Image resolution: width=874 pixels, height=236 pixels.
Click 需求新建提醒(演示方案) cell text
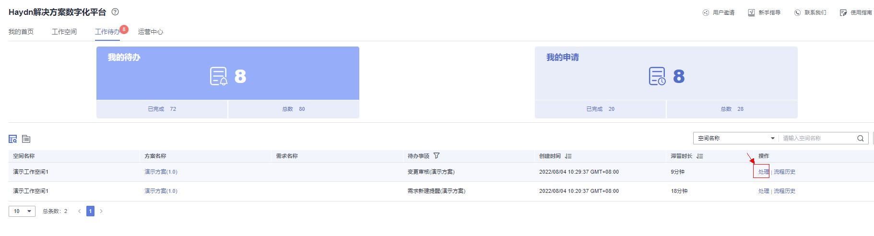[437, 191]
